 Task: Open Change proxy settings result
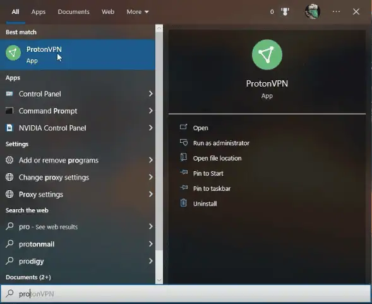(78, 177)
